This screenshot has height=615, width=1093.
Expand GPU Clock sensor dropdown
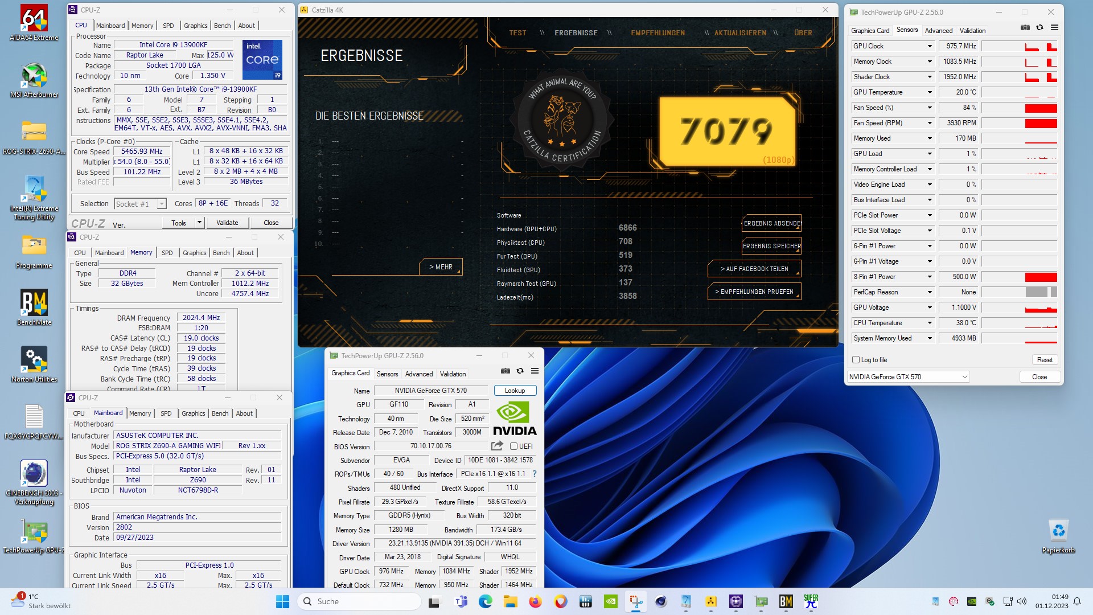pyautogui.click(x=930, y=46)
